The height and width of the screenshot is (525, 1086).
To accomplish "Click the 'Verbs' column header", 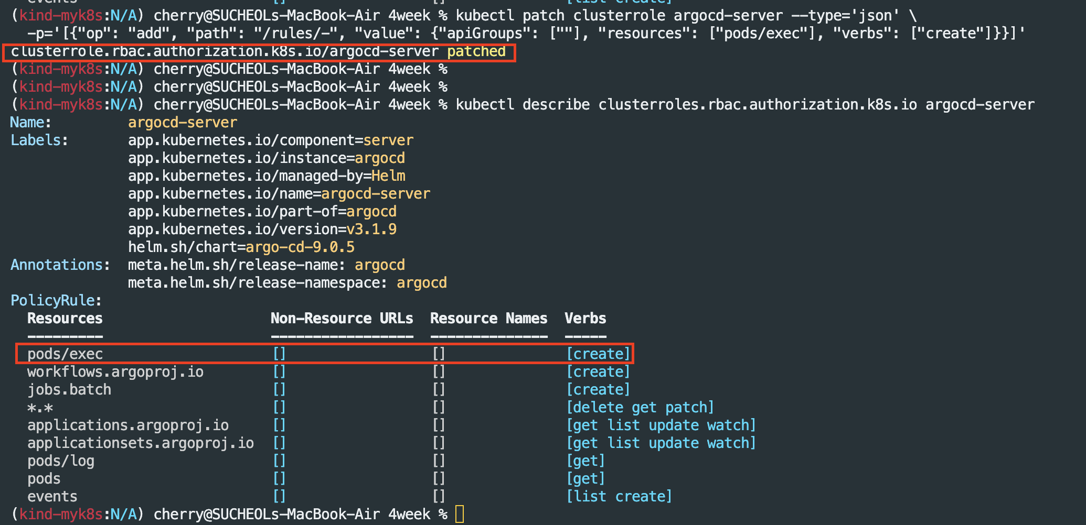I will click(585, 319).
